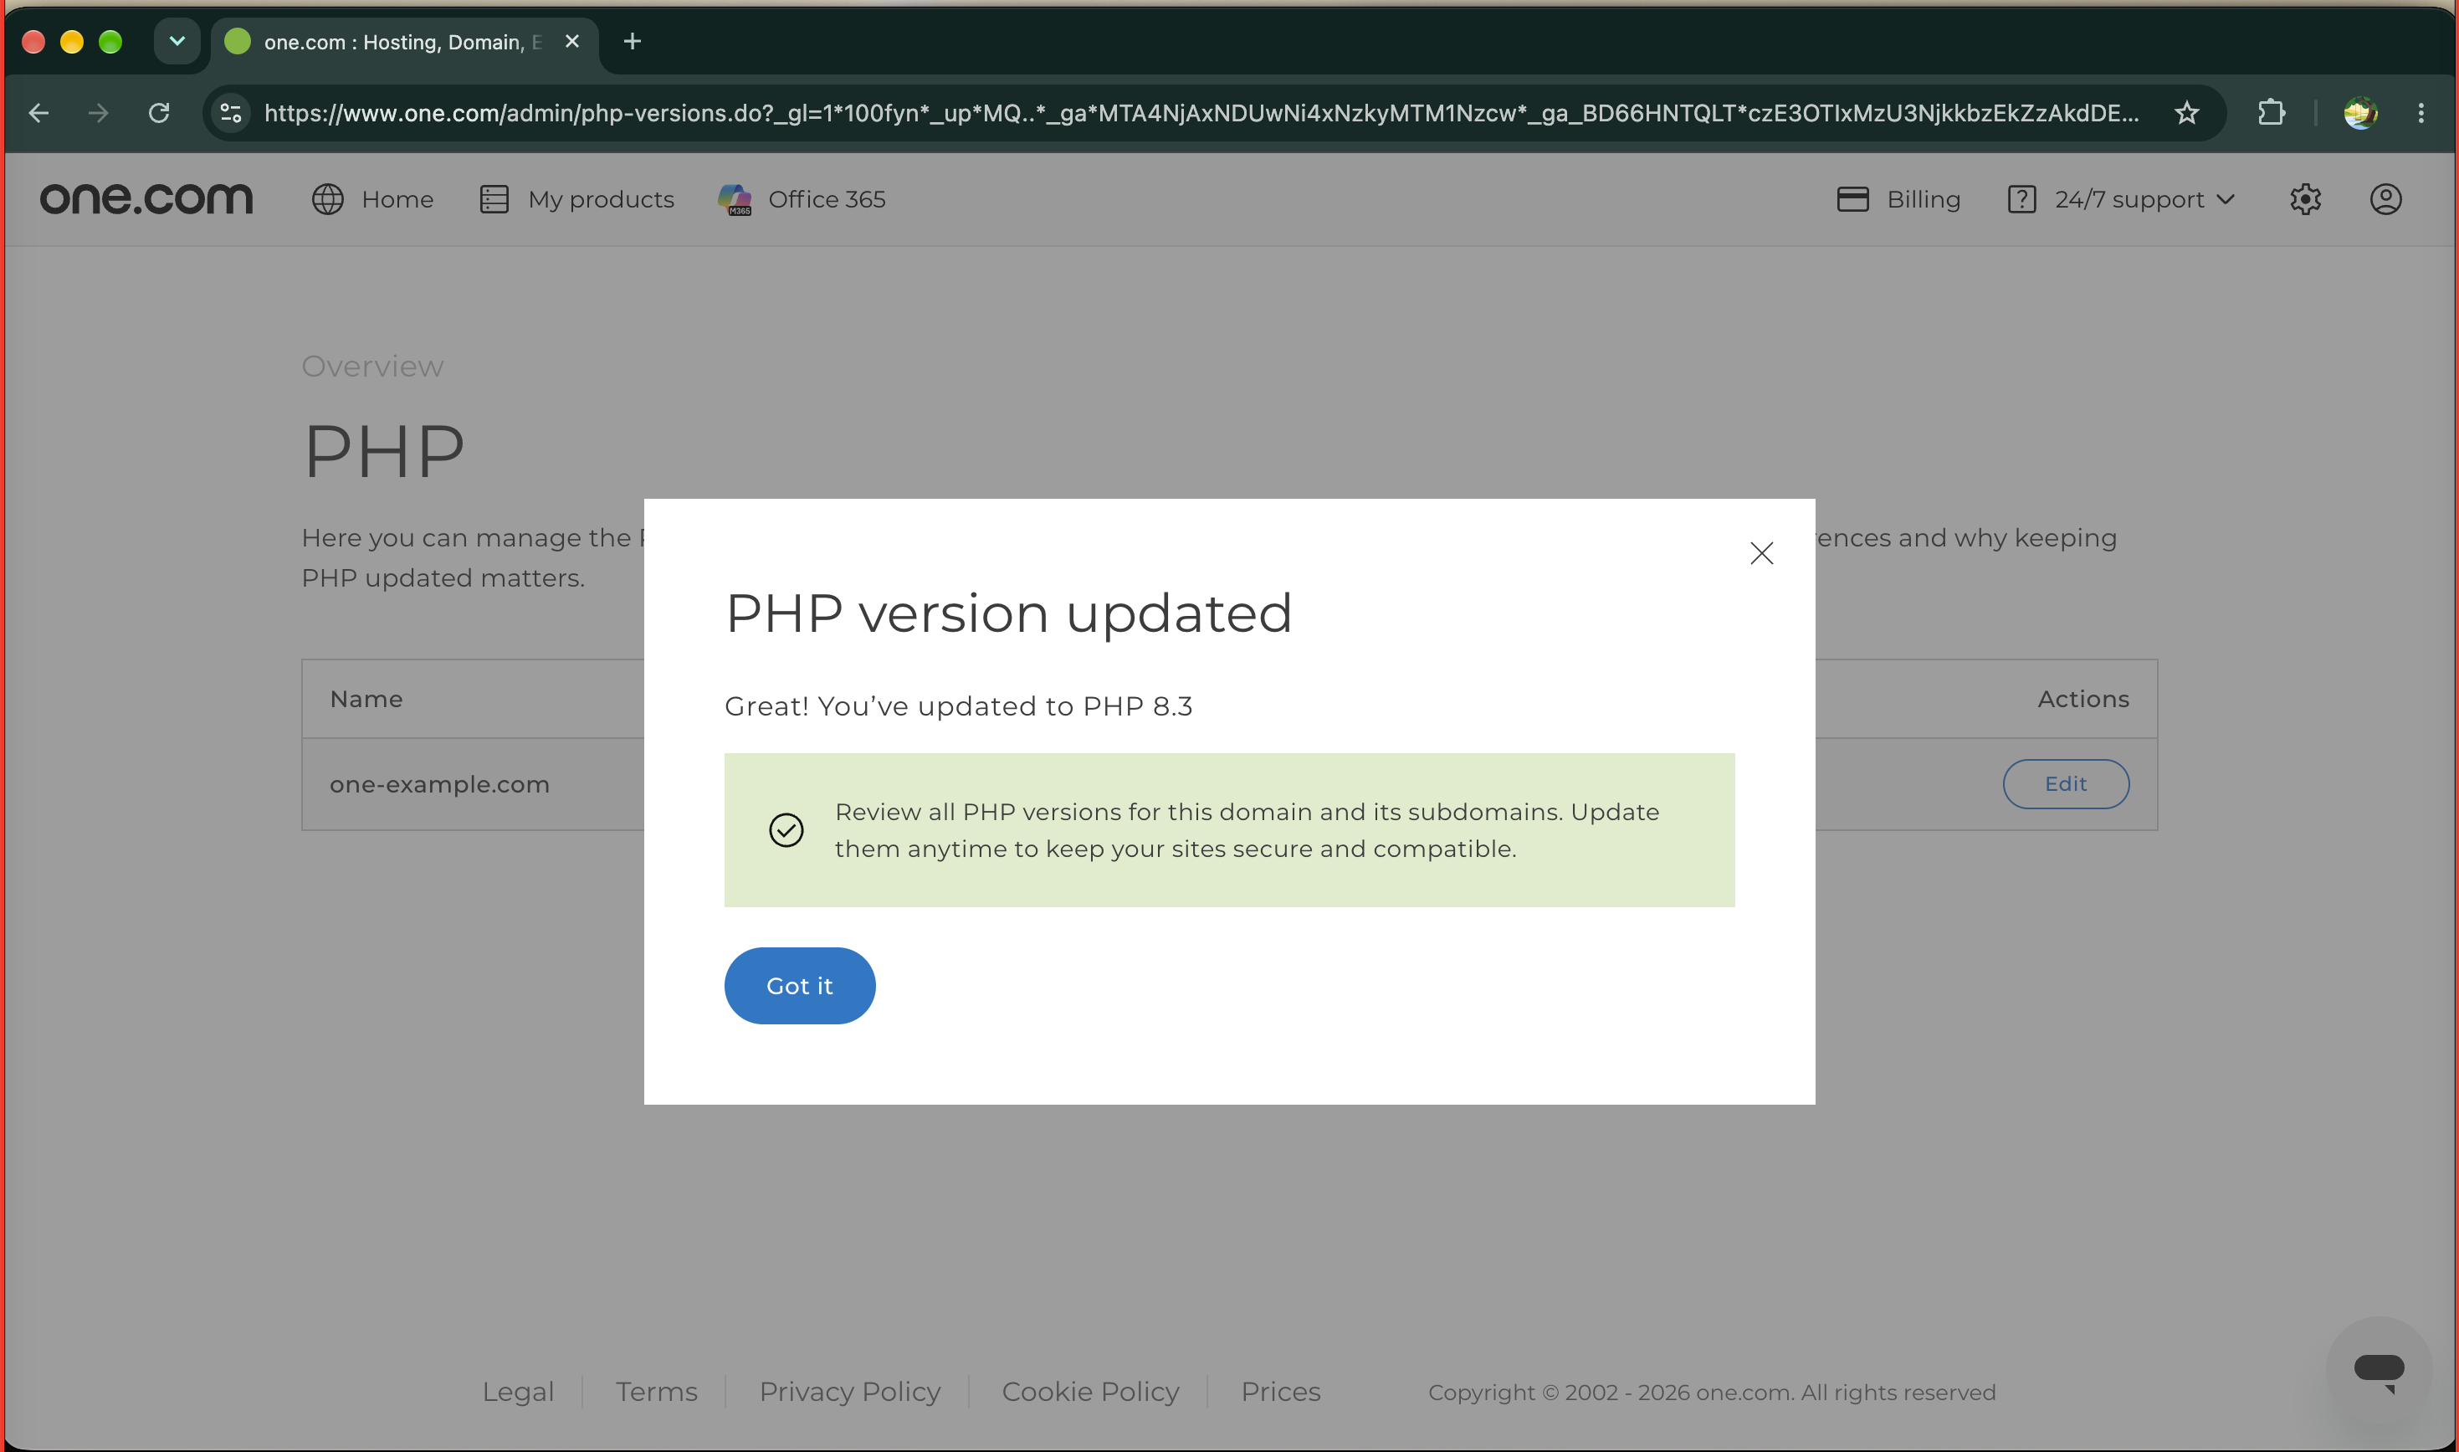Click Edit for one-example.com
This screenshot has width=2459, height=1452.
(x=2066, y=783)
